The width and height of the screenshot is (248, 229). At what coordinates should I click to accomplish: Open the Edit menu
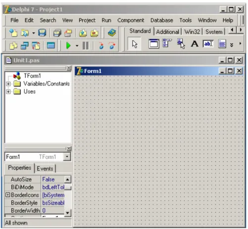29,20
